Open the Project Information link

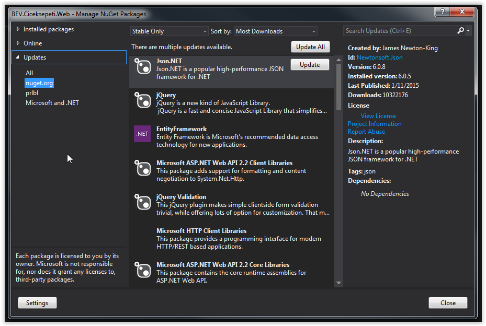(x=375, y=123)
